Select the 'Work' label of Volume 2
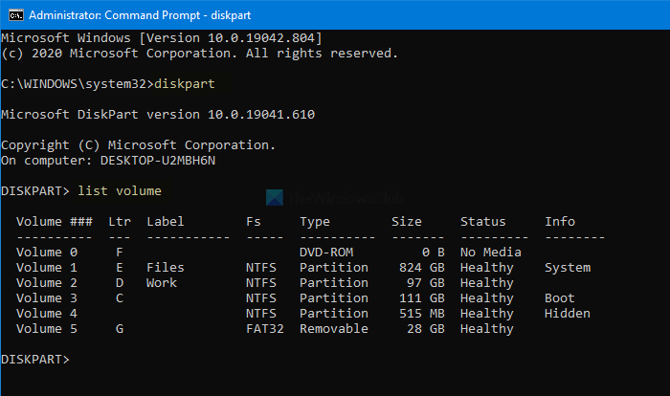The width and height of the screenshot is (670, 396). [162, 283]
